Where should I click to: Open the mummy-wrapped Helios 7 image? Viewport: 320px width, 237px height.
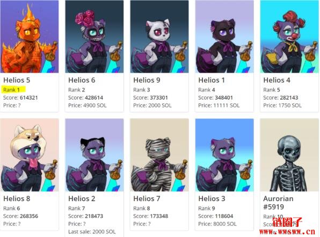click(x=159, y=155)
